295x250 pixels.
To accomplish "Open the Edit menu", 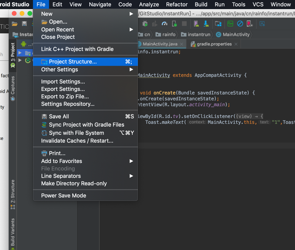I will tap(57, 4).
